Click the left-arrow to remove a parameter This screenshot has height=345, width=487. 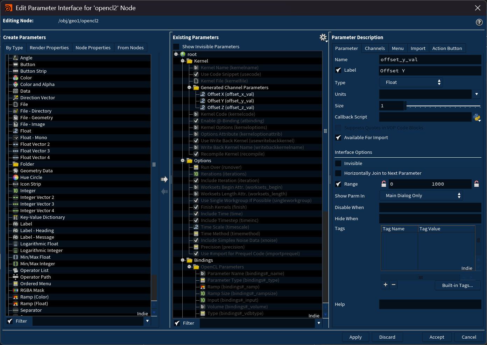pos(164,191)
